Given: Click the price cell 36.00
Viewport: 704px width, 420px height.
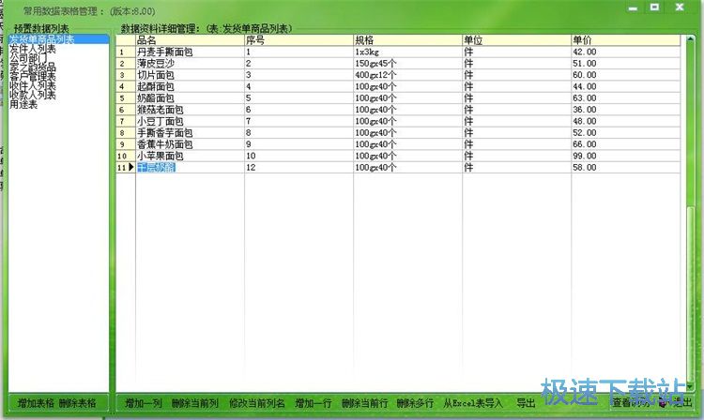Looking at the screenshot, I should (x=626, y=110).
